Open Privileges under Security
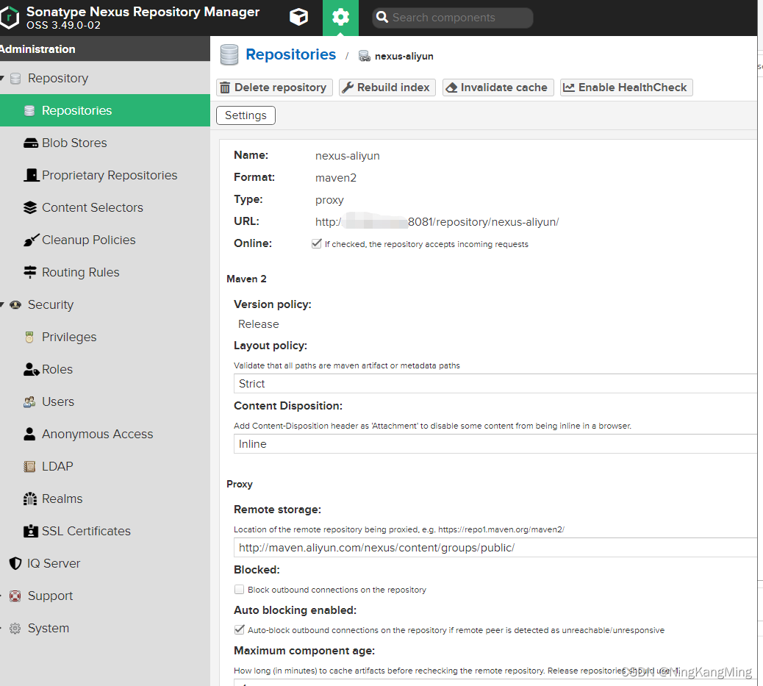 pyautogui.click(x=69, y=337)
